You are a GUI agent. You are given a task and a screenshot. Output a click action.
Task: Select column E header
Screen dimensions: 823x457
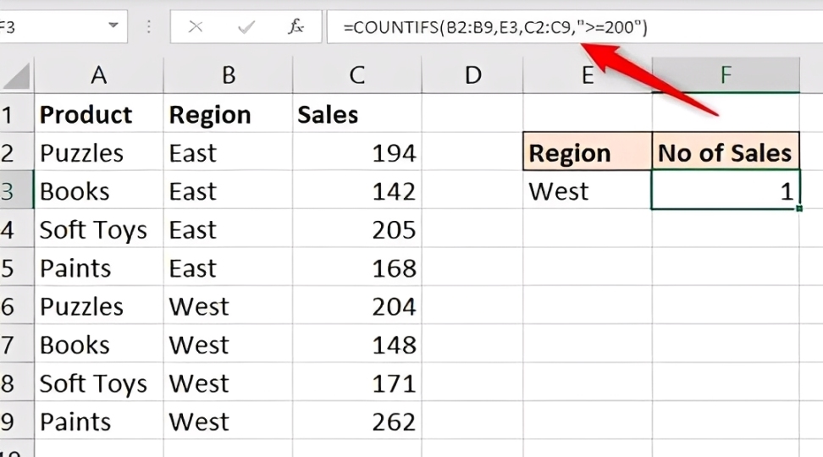click(587, 75)
